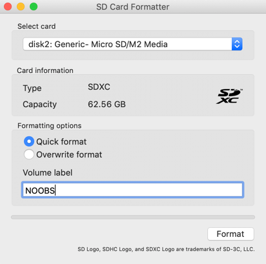Click the formatting progress bar
This screenshot has width=266, height=264.
[x=133, y=217]
